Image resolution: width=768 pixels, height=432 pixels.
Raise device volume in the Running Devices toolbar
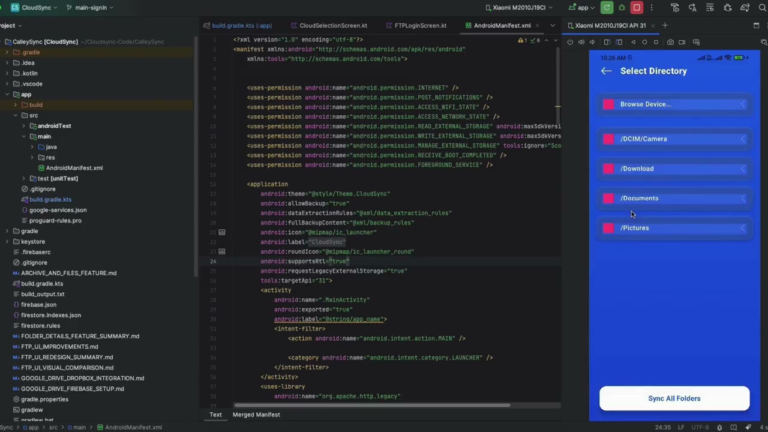pos(581,42)
